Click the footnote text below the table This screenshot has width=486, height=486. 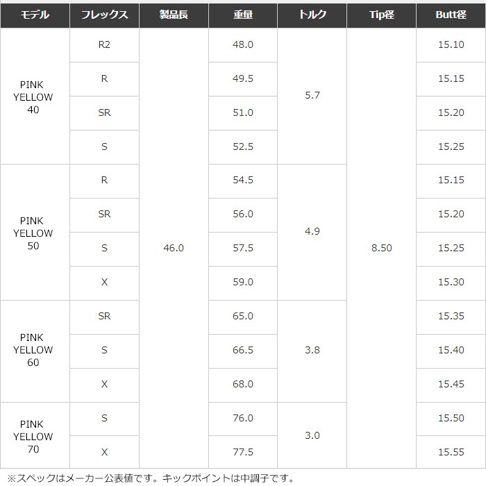point(151,478)
